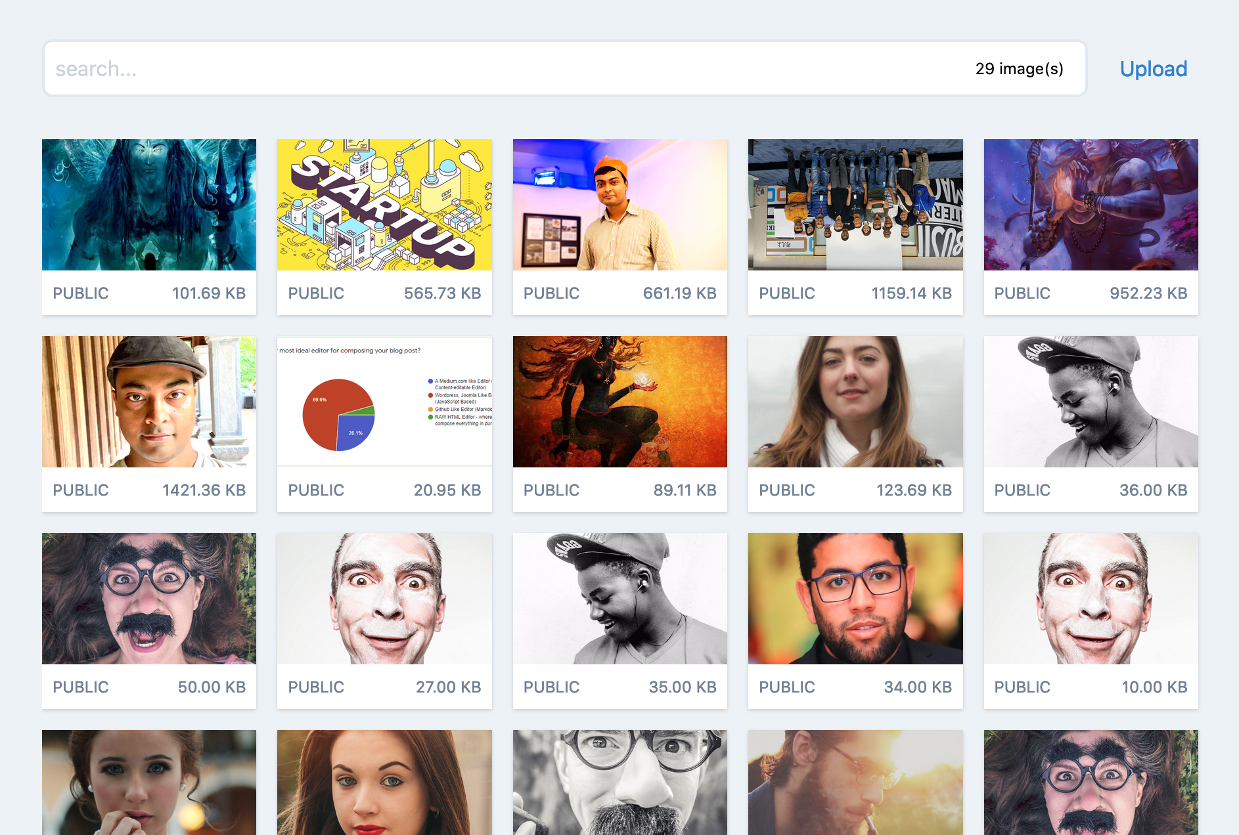Click PUBLIC label on the 10.00 KB card
The image size is (1239, 835).
1022,687
